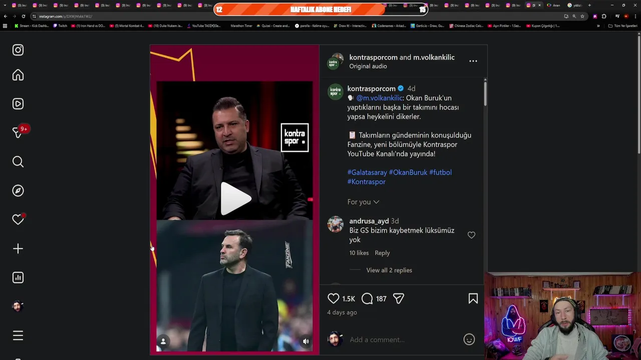Open the browser apps grid icon
641x360 pixels.
pos(5,25)
